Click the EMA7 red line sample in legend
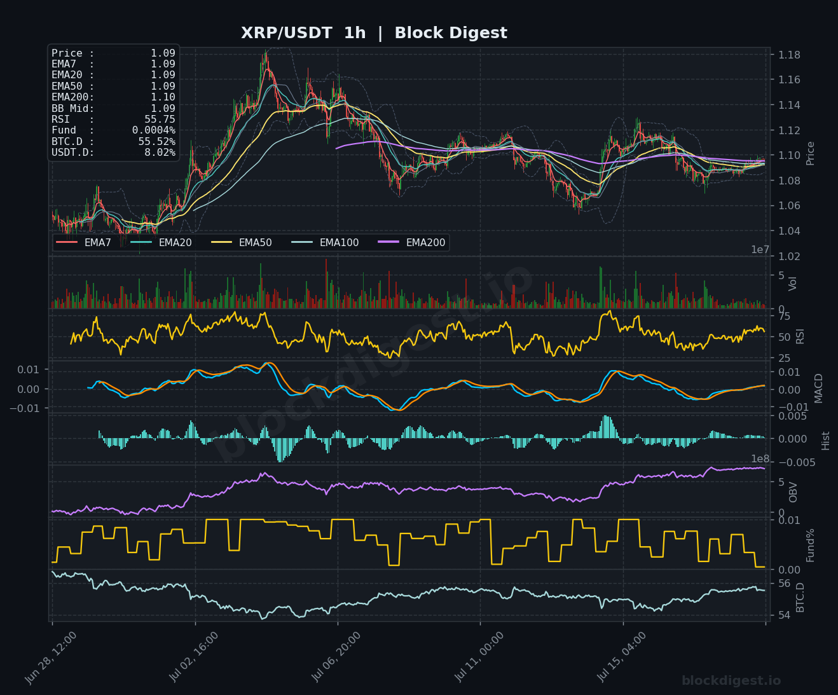 (67, 242)
